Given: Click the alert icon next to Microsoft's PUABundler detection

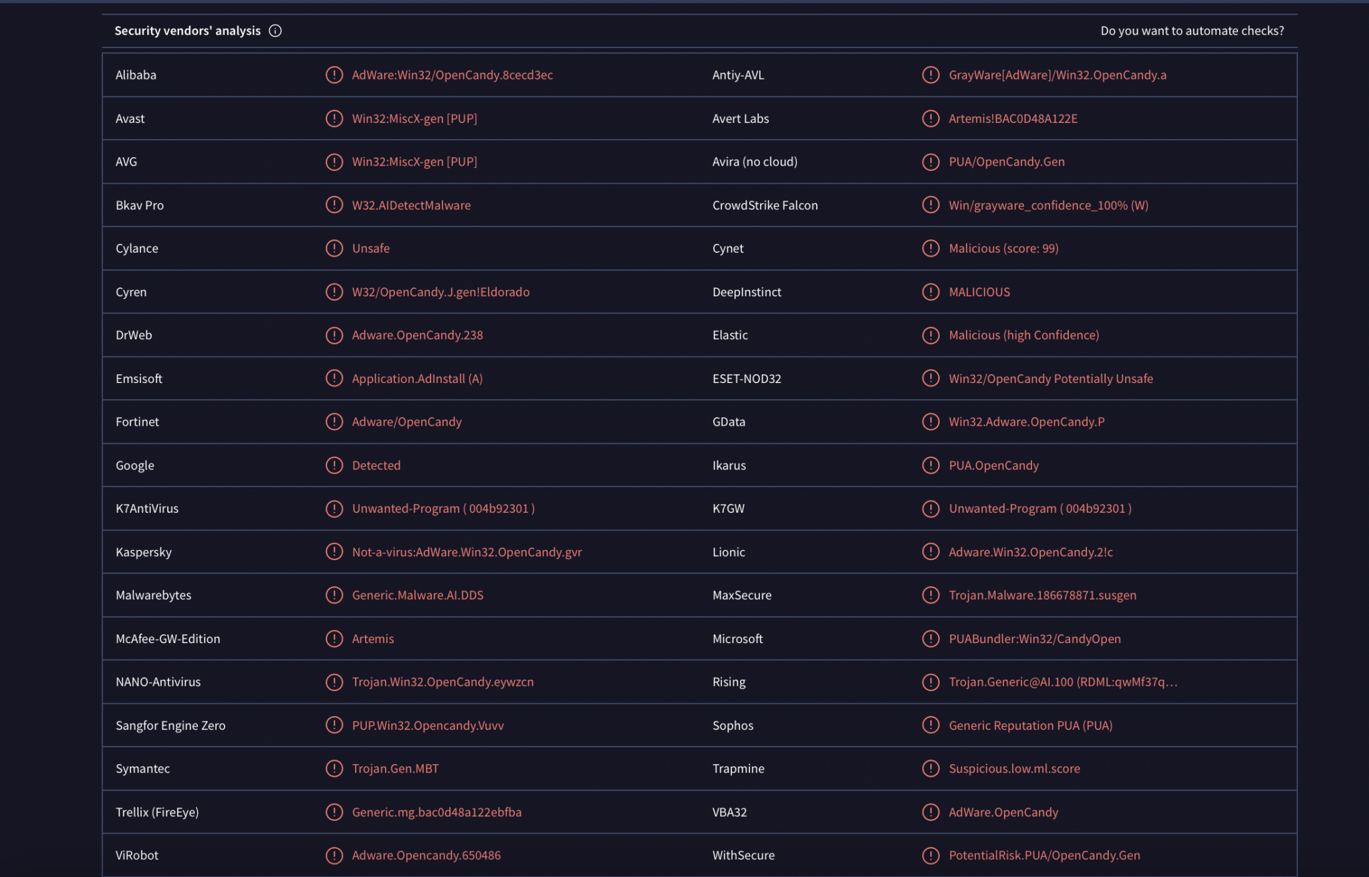Looking at the screenshot, I should click(x=930, y=638).
